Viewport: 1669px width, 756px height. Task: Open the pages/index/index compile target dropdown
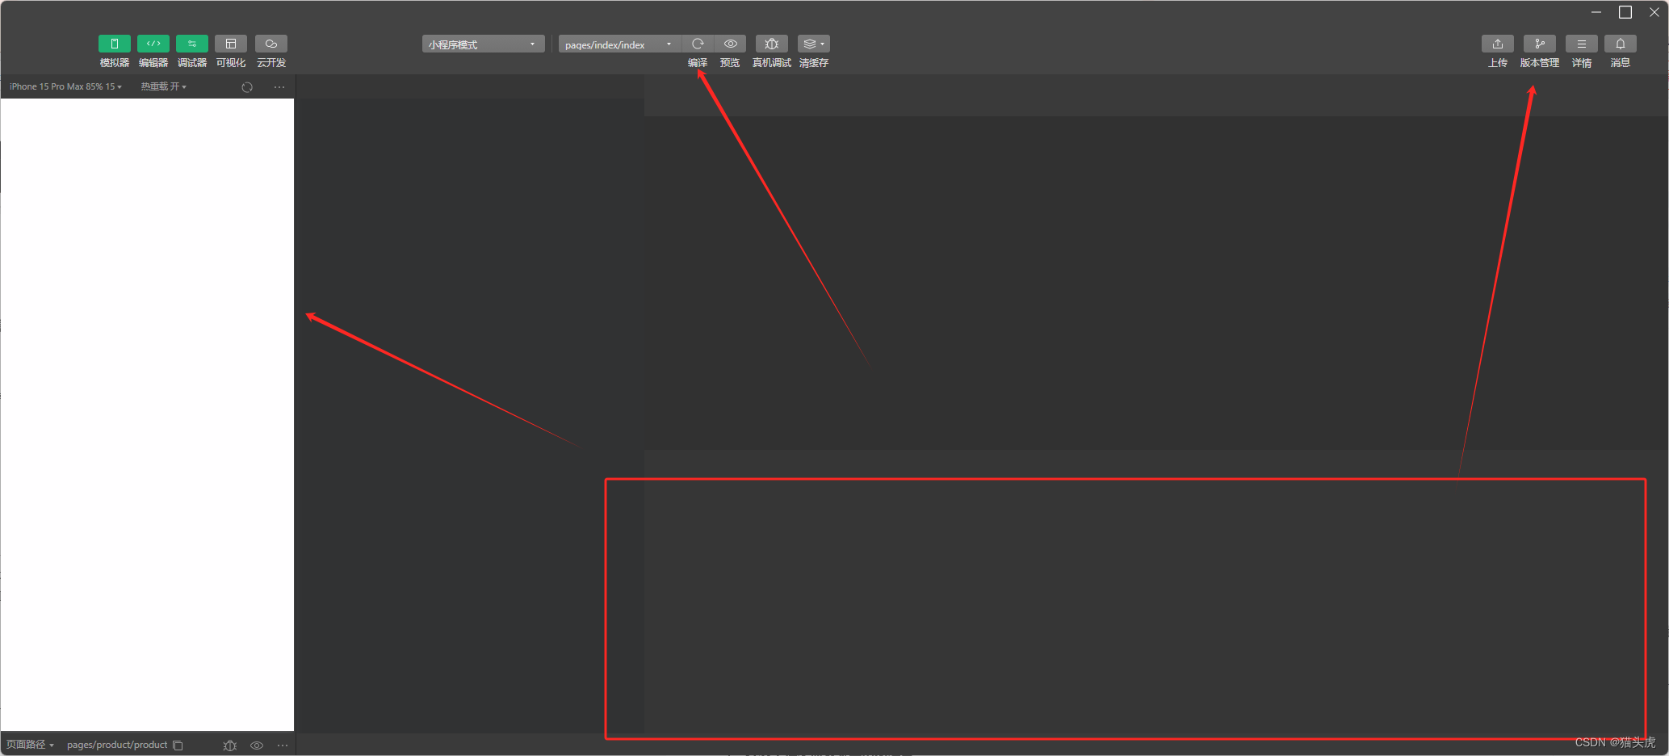[x=619, y=44]
